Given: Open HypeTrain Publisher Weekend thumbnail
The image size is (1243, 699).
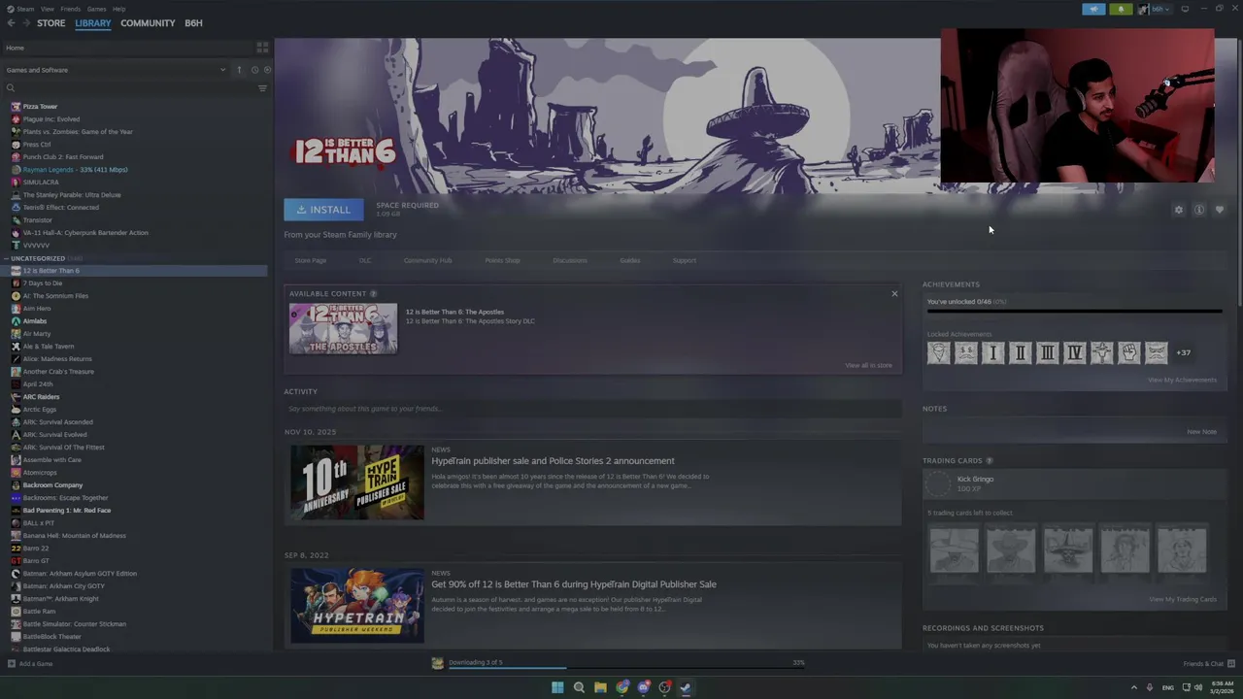Looking at the screenshot, I should pyautogui.click(x=357, y=606).
